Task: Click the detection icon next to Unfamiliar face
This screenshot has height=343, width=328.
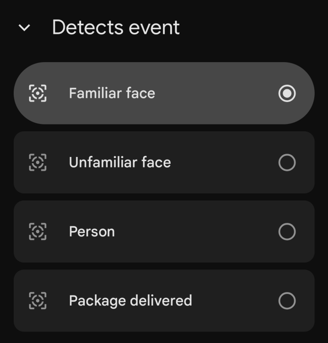Action: click(x=37, y=162)
